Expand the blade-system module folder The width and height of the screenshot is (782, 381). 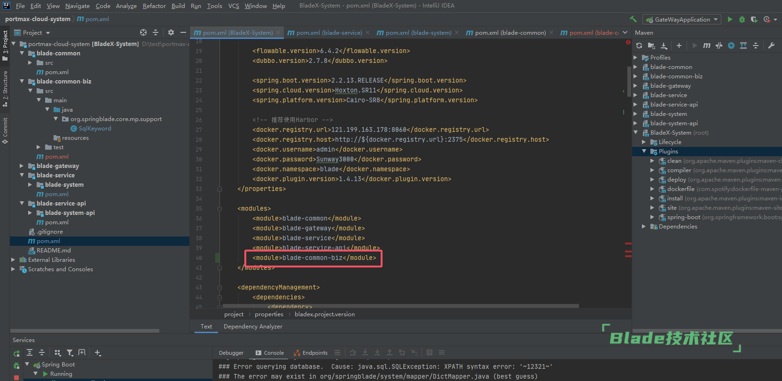click(x=30, y=184)
